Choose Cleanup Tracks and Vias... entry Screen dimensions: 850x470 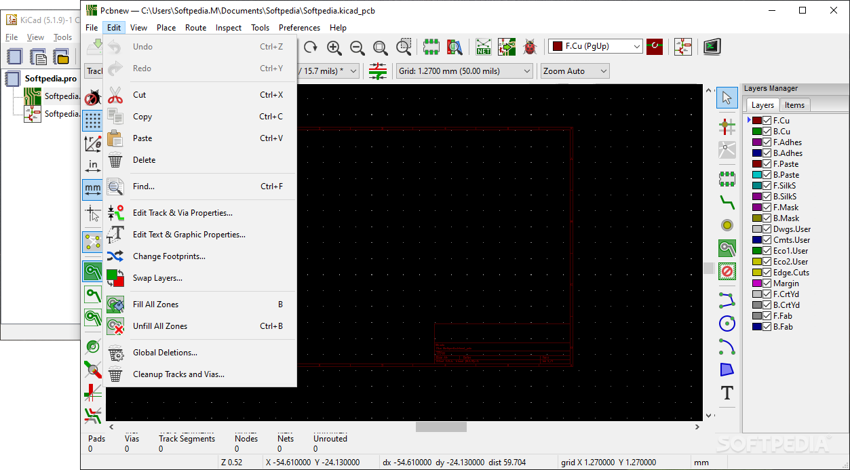point(201,374)
